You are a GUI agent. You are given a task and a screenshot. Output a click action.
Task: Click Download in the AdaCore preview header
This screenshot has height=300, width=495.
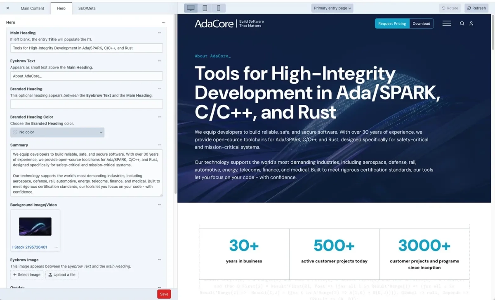click(421, 24)
